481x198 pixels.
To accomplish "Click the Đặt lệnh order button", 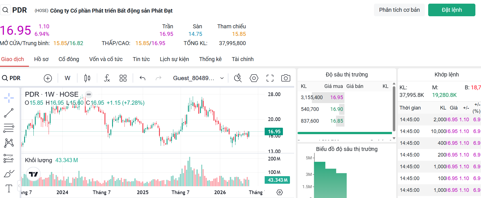I will point(452,10).
